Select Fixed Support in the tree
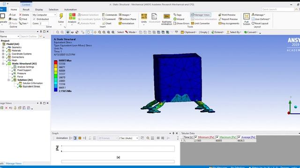 point(24,70)
